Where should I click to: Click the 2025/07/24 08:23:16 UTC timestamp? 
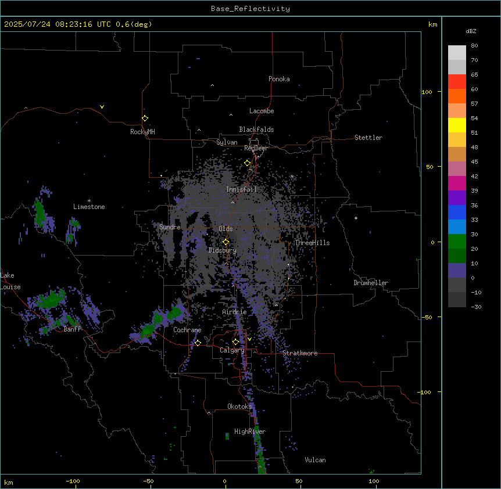click(x=58, y=24)
